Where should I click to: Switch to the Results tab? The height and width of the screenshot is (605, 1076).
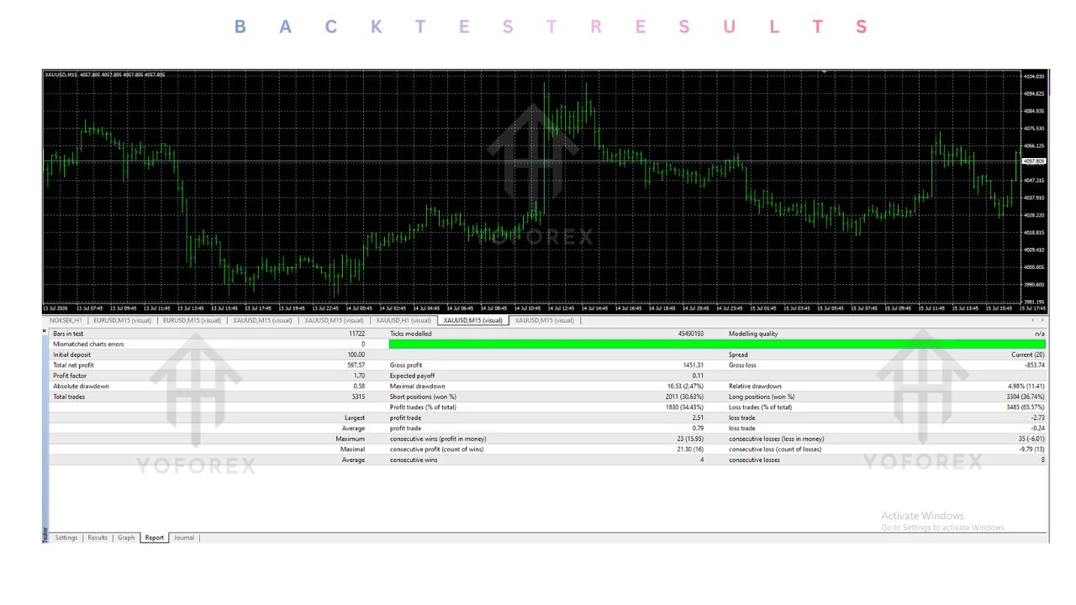98,538
